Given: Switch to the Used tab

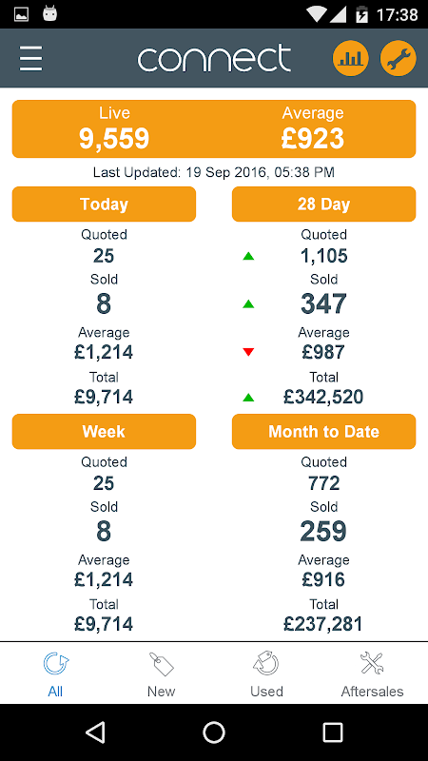Looking at the screenshot, I should click(266, 675).
